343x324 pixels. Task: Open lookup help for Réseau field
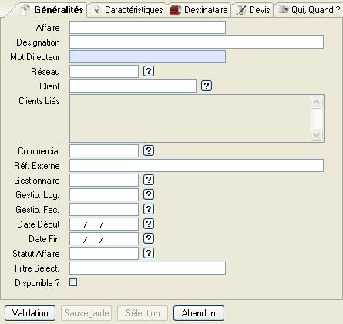pos(149,71)
